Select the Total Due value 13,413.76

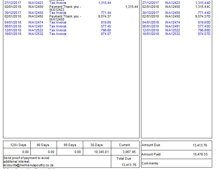129,165
